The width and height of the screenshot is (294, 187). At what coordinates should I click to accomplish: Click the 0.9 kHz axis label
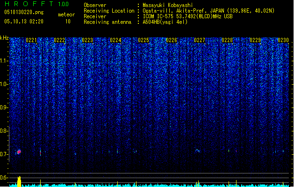(x=4, y=108)
